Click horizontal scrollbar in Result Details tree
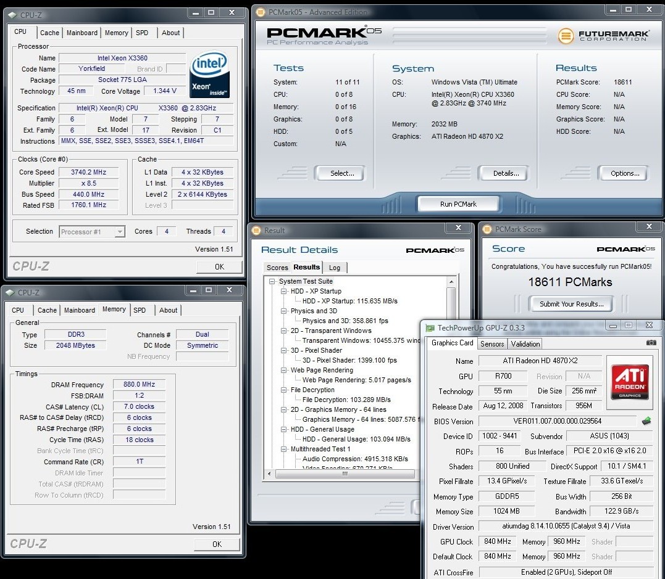The image size is (665, 579). 345,474
